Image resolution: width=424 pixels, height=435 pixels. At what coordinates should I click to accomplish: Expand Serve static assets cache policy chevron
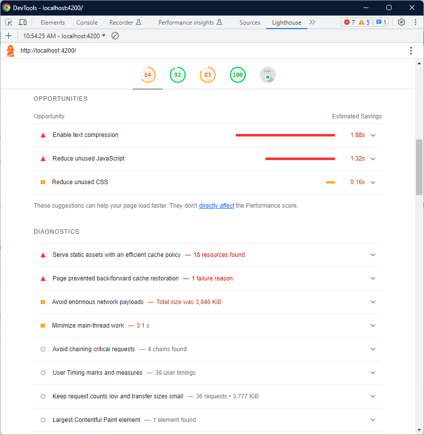click(373, 255)
